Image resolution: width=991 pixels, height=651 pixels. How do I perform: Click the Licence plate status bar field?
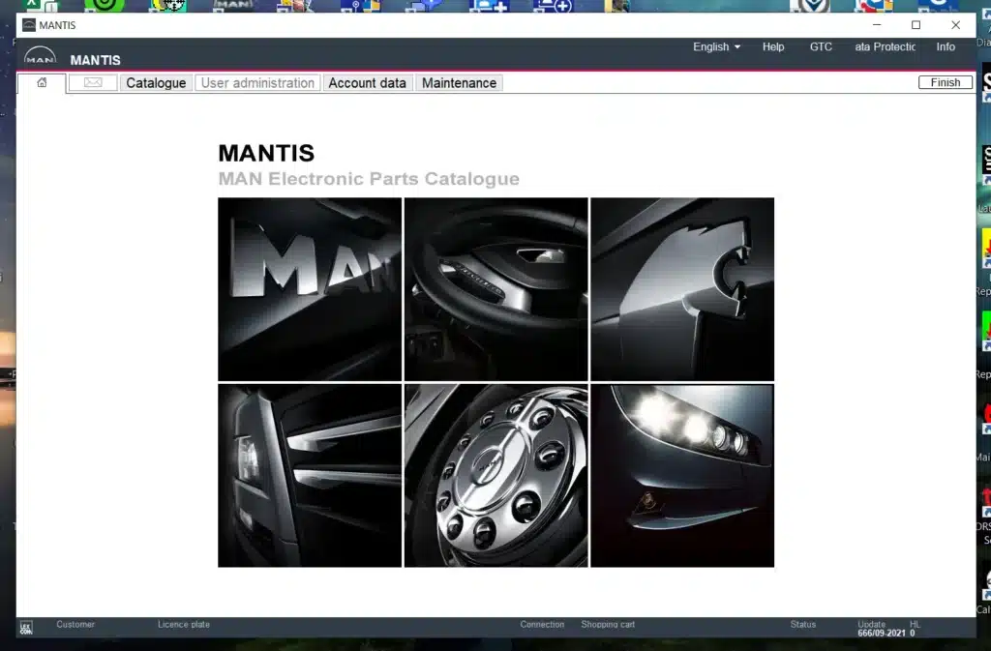coord(183,624)
